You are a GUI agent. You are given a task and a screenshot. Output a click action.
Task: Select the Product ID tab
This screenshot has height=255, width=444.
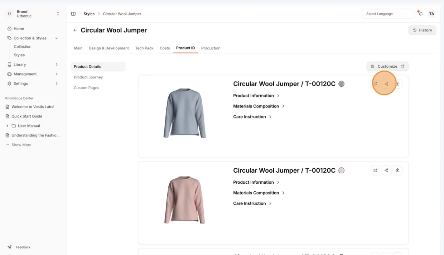tap(185, 48)
